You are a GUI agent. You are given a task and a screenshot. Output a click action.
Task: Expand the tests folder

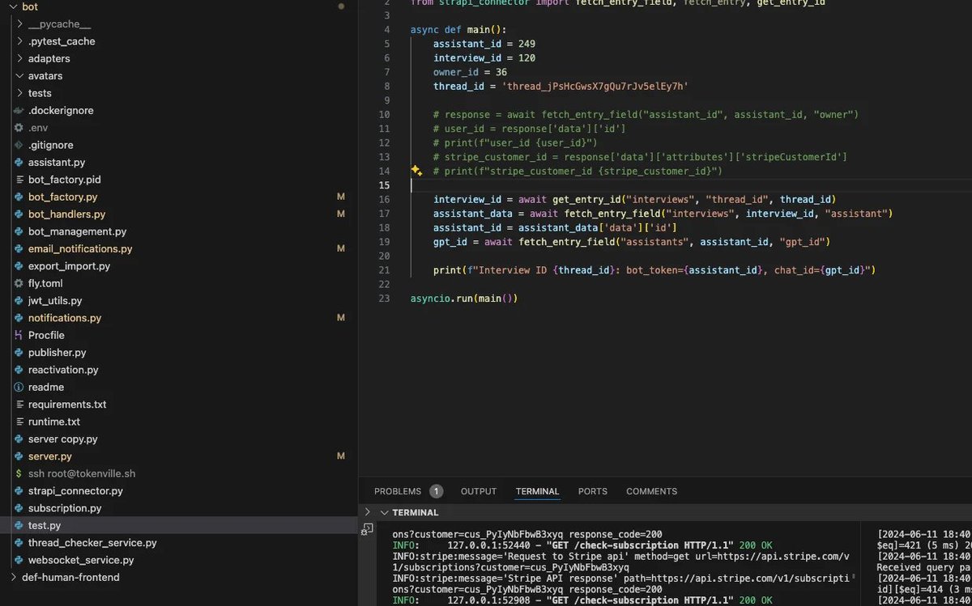coord(19,93)
